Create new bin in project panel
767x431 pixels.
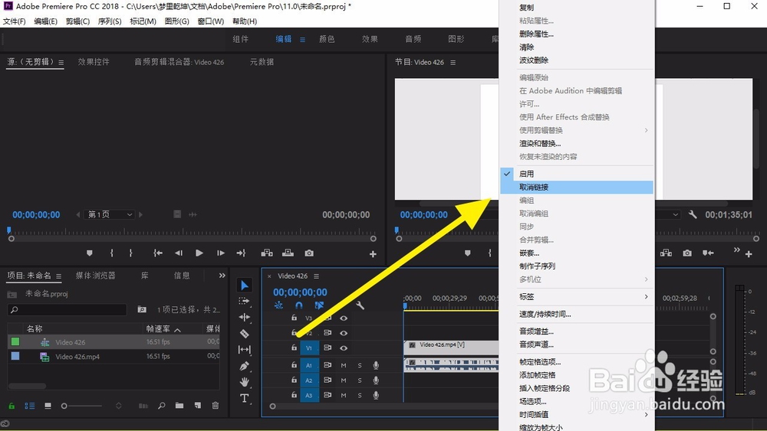pyautogui.click(x=179, y=406)
